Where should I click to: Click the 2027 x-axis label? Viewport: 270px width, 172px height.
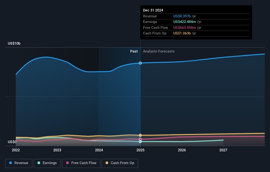click(x=223, y=150)
